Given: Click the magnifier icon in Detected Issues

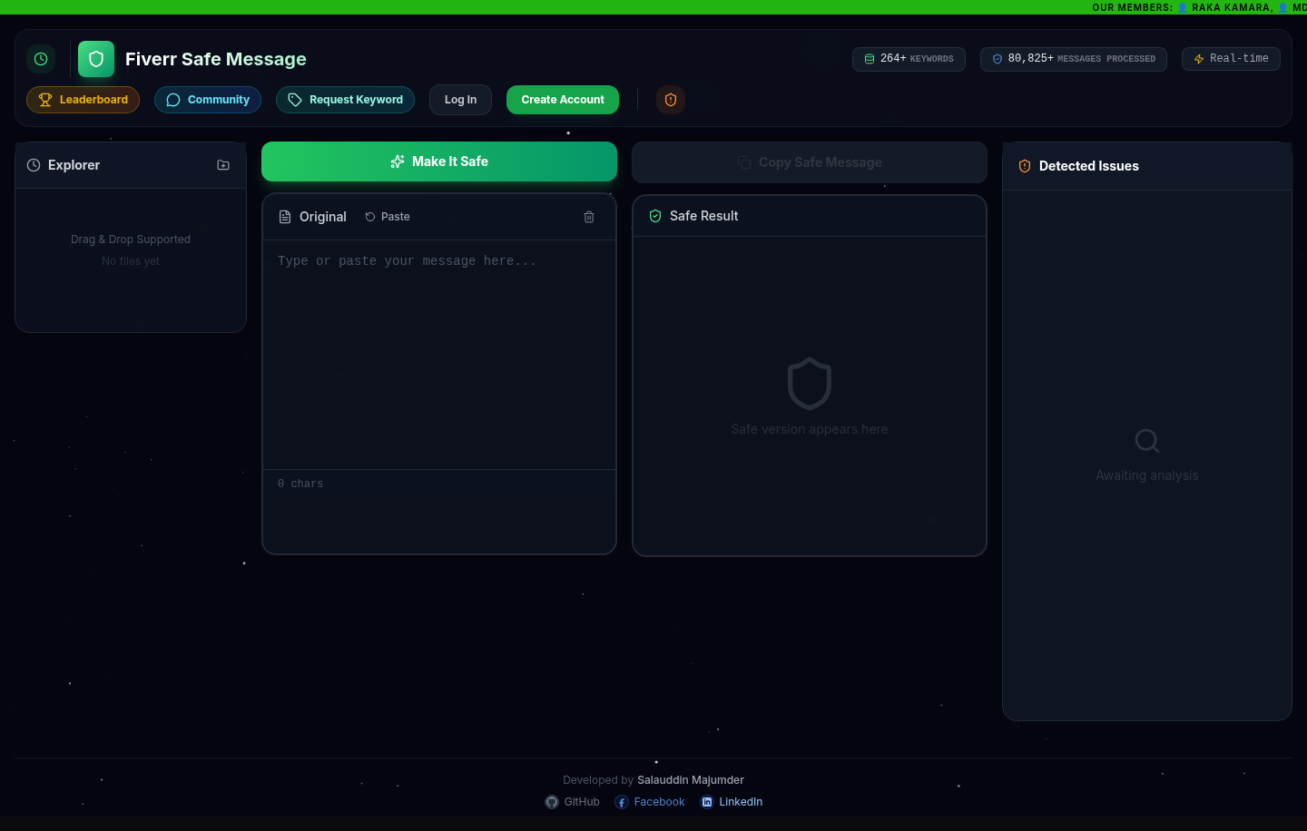Looking at the screenshot, I should point(1147,441).
